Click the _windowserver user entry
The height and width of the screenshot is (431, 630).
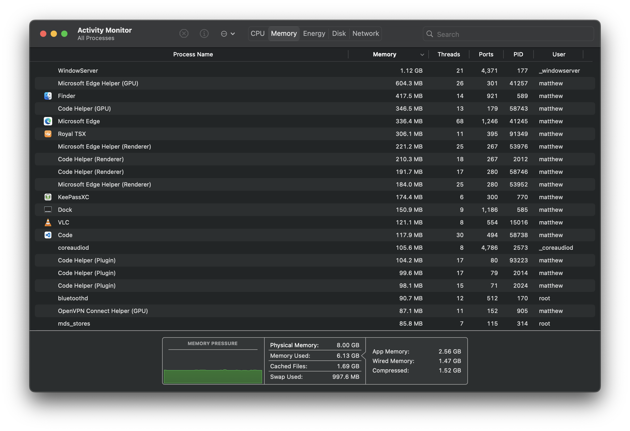pyautogui.click(x=559, y=71)
